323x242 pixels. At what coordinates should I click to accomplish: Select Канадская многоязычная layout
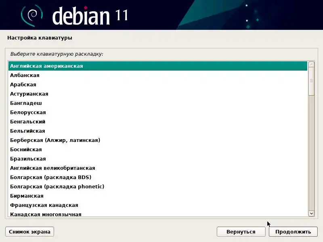click(x=158, y=214)
